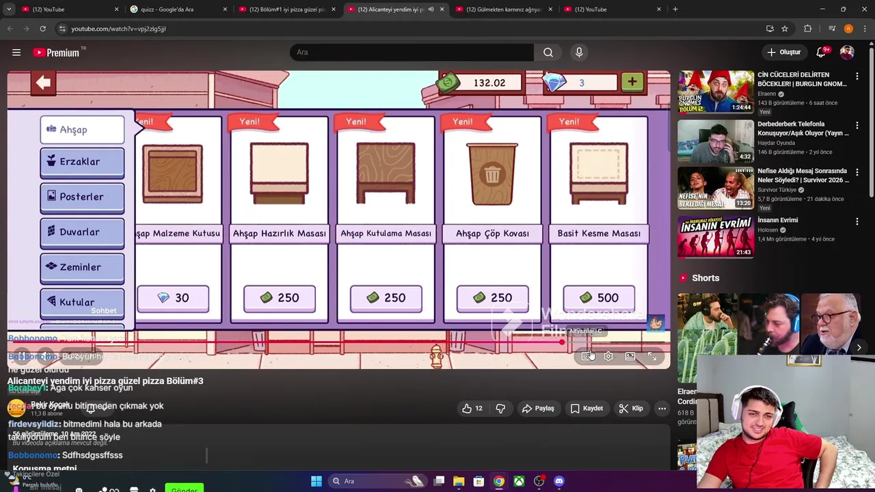Open Windows Start menu
The image size is (875, 492).
coord(317,481)
